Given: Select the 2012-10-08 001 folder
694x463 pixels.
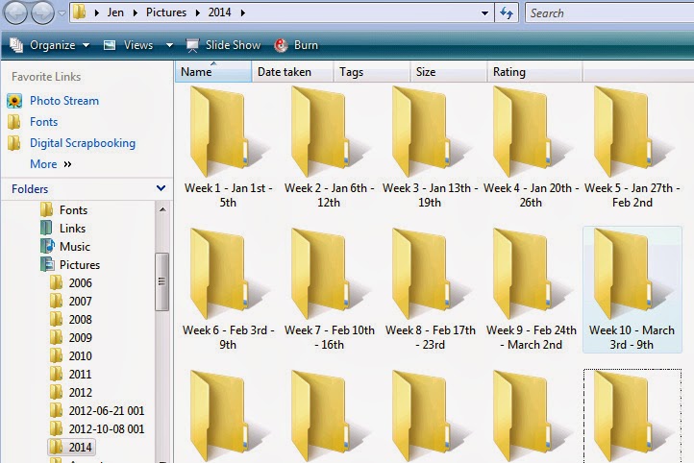Looking at the screenshot, I should 97,429.
